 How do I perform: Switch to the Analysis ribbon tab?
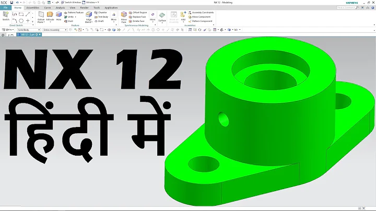pos(60,8)
